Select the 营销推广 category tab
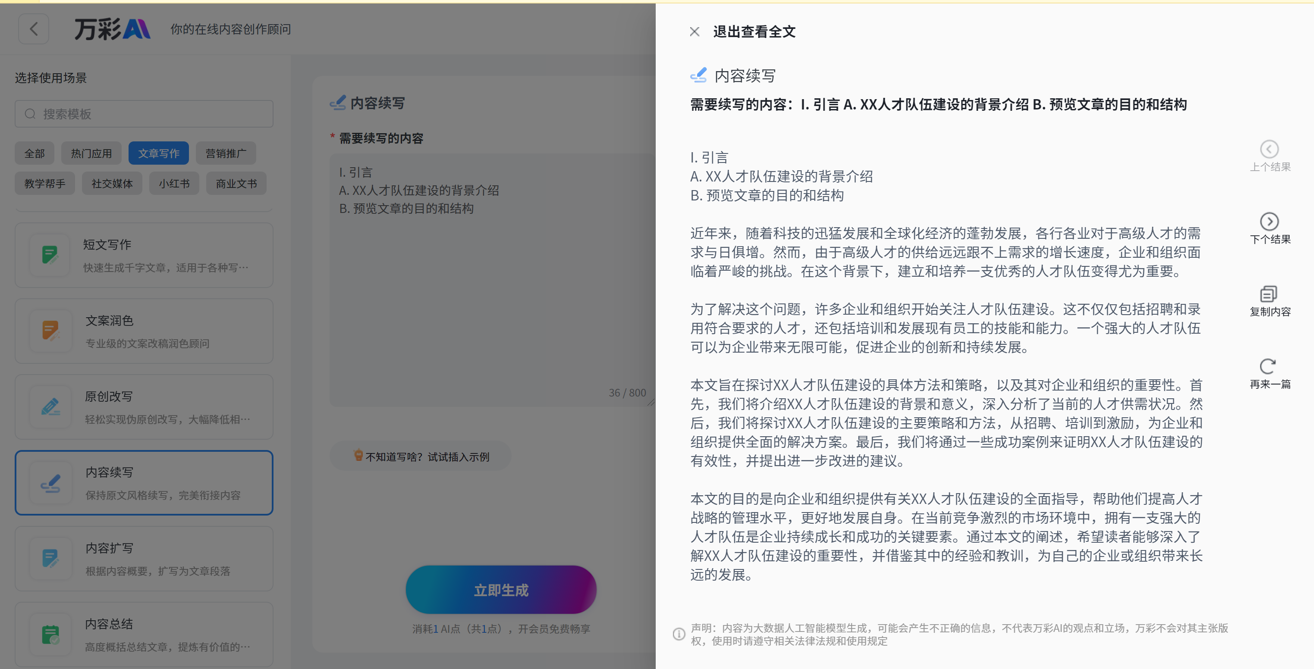The image size is (1314, 669). pos(226,153)
